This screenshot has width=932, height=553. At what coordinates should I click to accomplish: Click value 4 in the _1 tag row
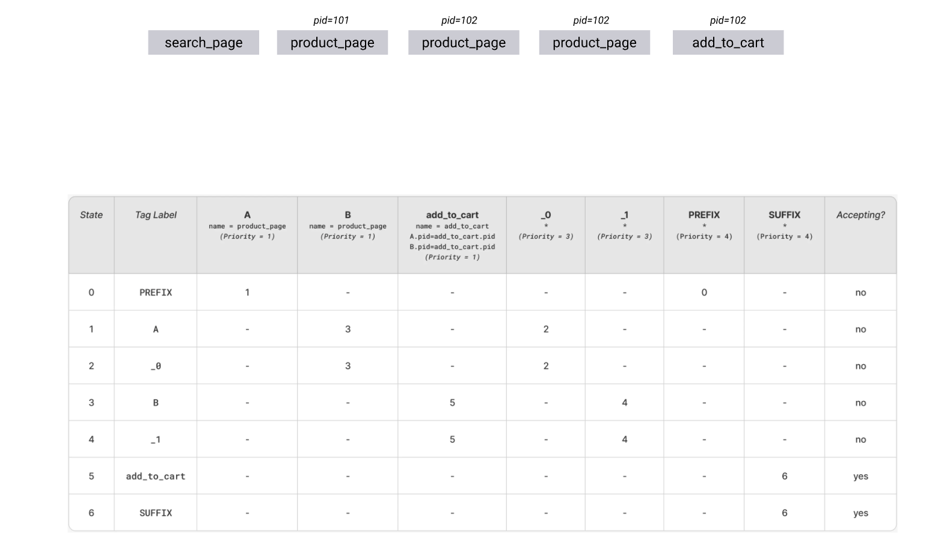coord(625,439)
